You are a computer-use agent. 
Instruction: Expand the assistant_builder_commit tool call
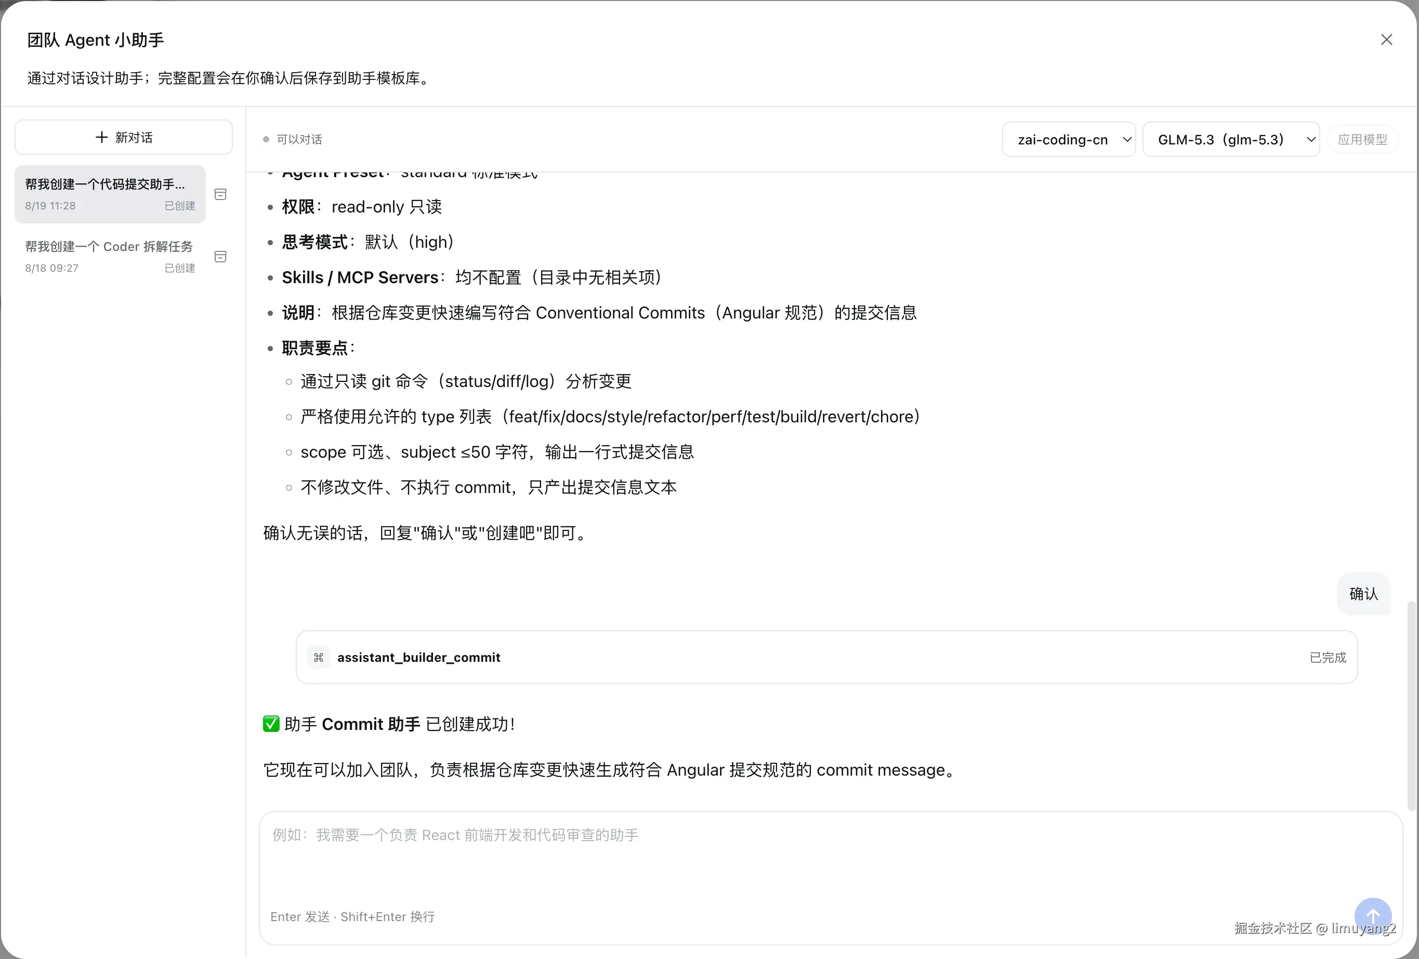(827, 657)
